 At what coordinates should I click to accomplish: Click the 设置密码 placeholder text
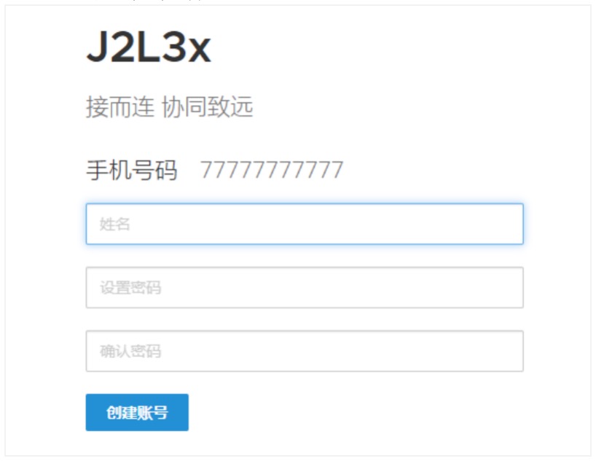130,287
